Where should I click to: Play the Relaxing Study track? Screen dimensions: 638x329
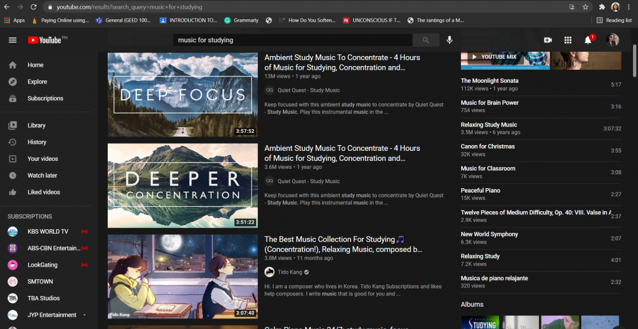[541, 260]
